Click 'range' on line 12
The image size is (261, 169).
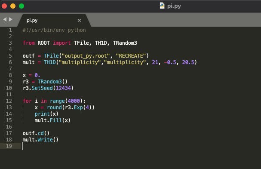(x=57, y=101)
